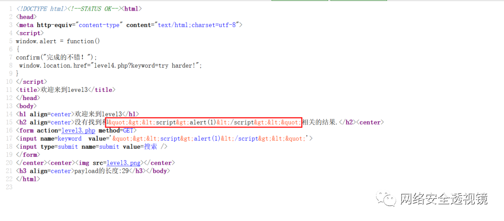Click line number 23 in the gutter

(x=9, y=187)
